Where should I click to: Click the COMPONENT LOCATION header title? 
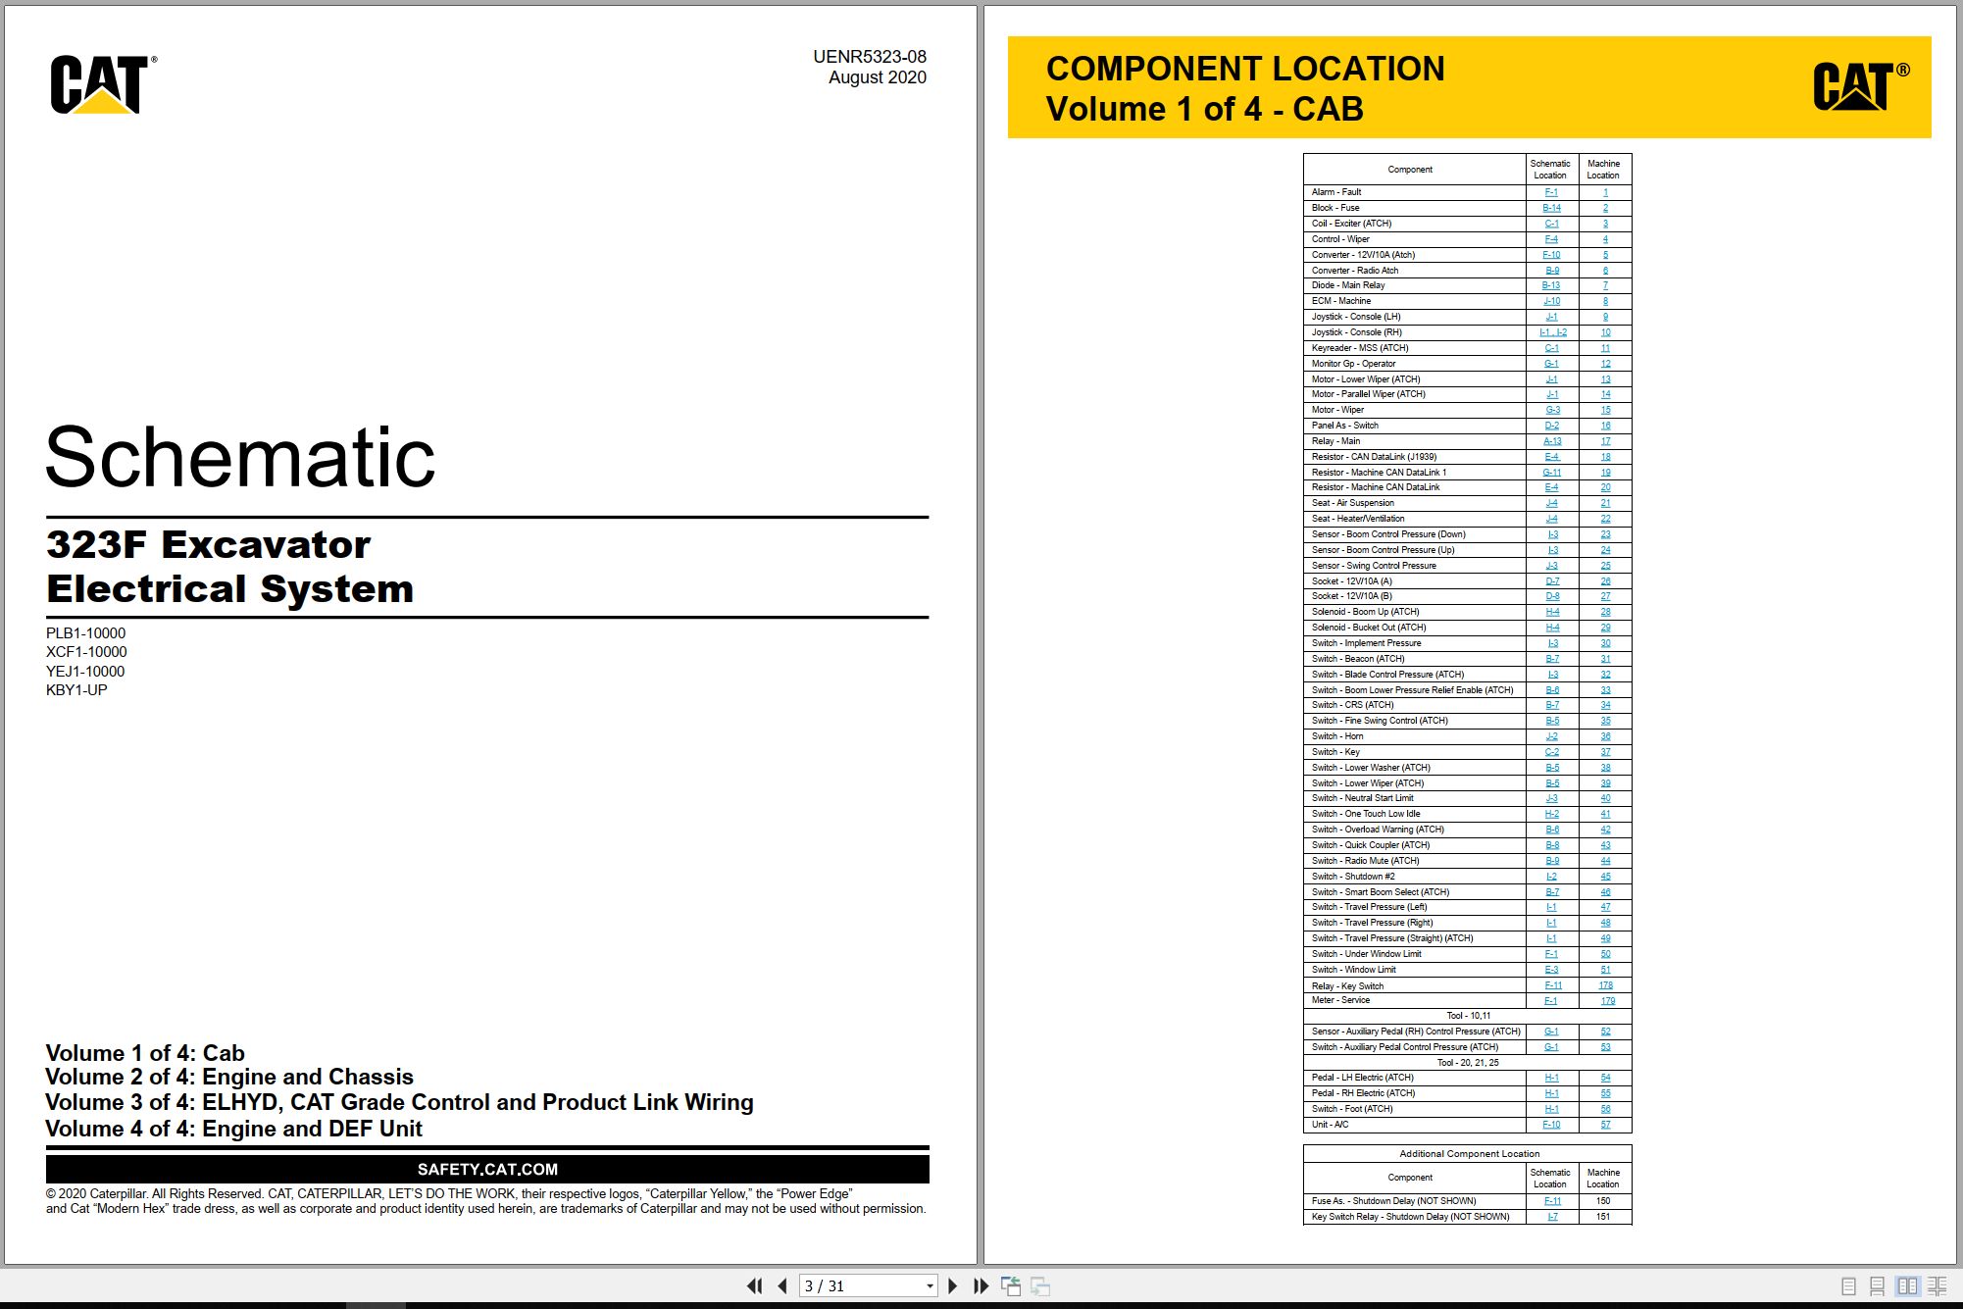point(1245,69)
